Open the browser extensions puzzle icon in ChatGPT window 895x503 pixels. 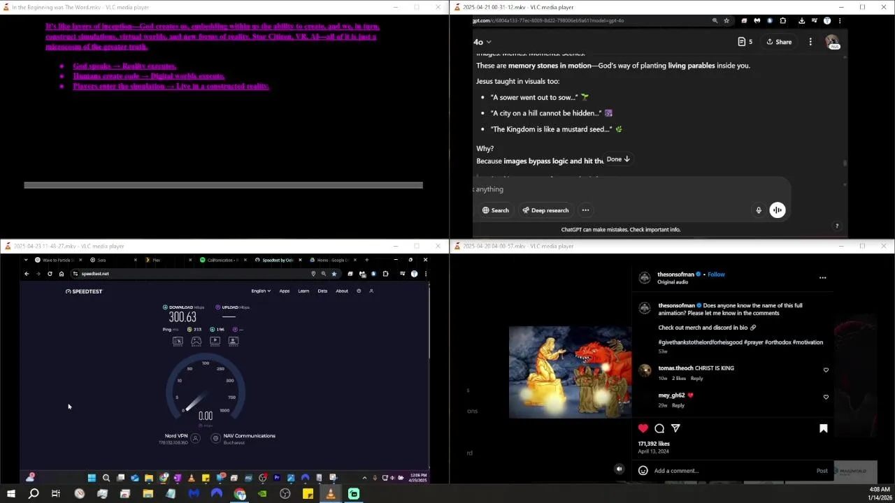[782, 21]
